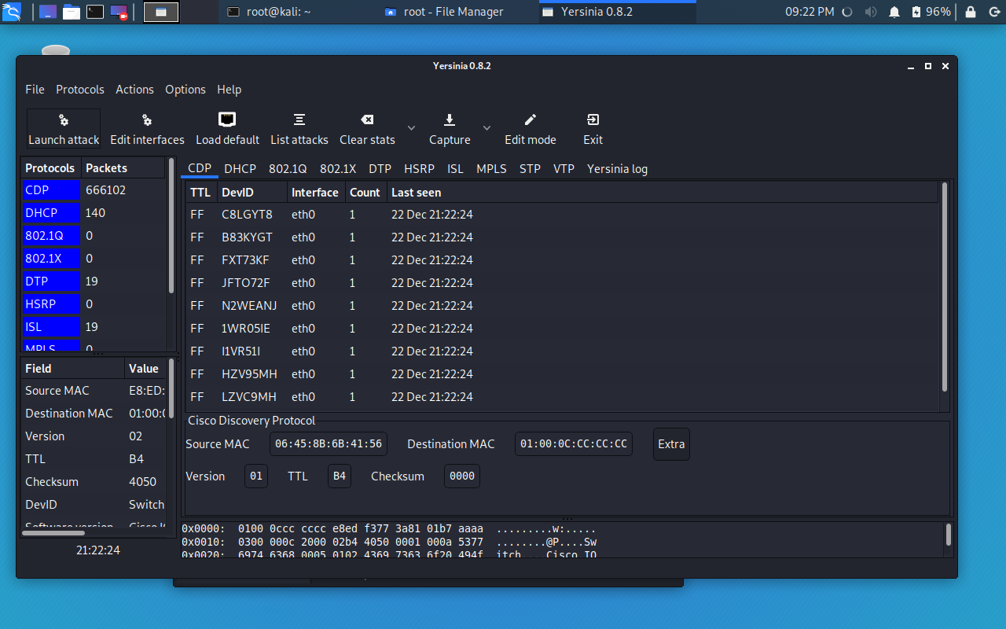The width and height of the screenshot is (1006, 629).
Task: Click the Exit toolbar icon
Action: tap(593, 120)
